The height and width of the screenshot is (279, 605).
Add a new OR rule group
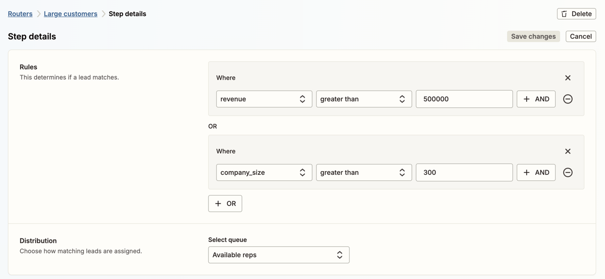(x=225, y=204)
